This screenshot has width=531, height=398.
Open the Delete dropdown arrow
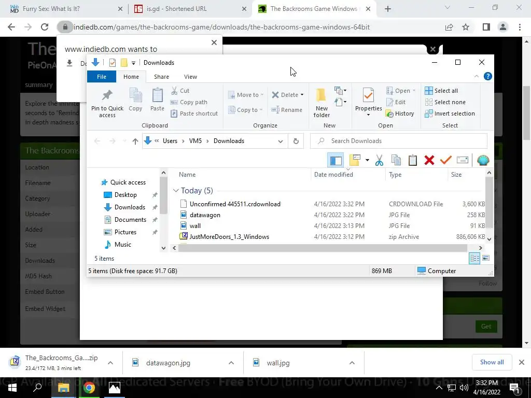pos(302,95)
